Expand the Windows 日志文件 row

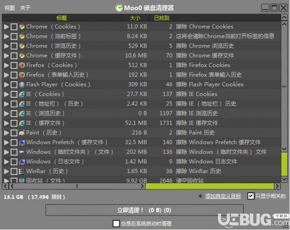coord(6,162)
